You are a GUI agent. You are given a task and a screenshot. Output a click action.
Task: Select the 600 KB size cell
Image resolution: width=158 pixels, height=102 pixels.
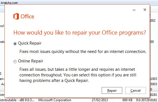click(127, 100)
